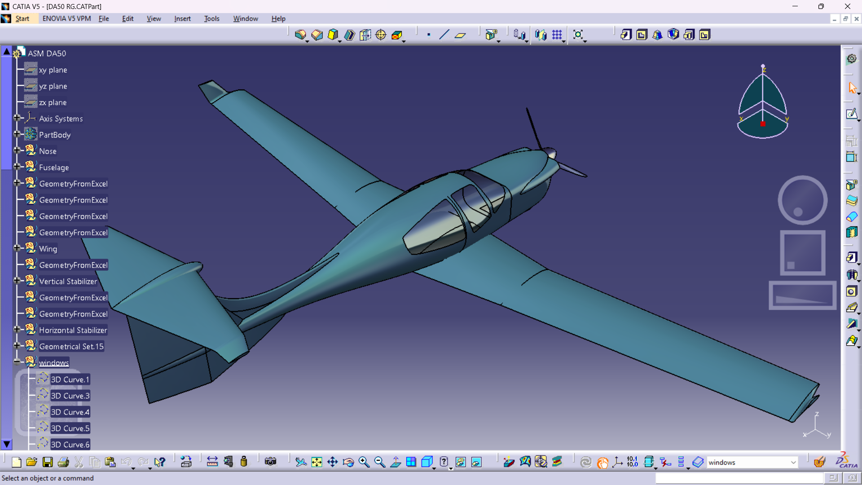
Task: Open the File menu
Action: point(104,18)
